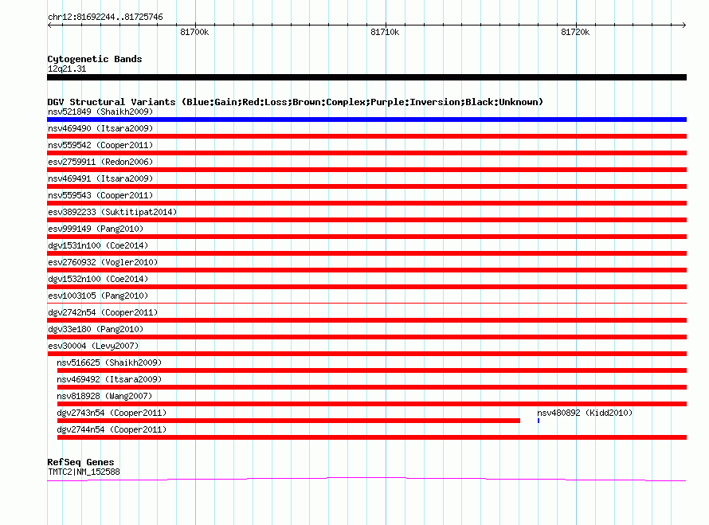Image resolution: width=709 pixels, height=525 pixels.
Task: Open variant nsv559543 (Cooper2011)
Action: click(100, 195)
